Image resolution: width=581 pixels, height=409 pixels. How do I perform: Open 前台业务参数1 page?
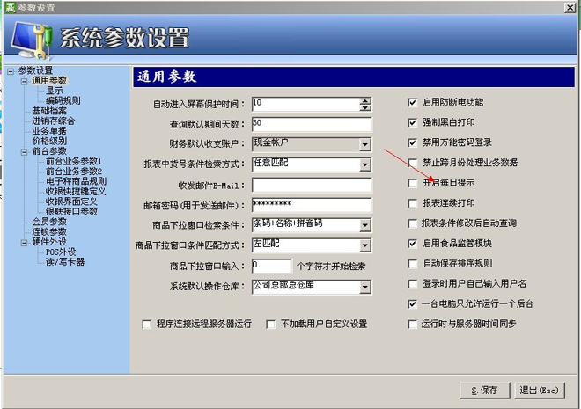(x=74, y=161)
